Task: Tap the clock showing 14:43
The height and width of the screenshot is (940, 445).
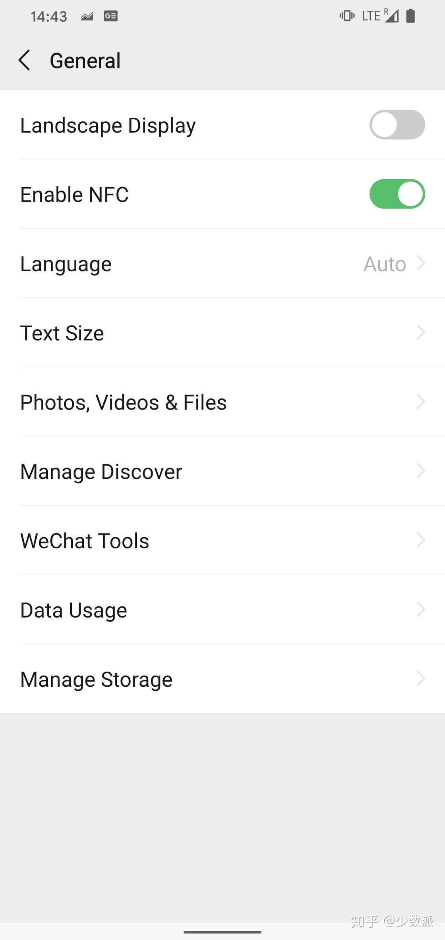Action: coord(49,16)
